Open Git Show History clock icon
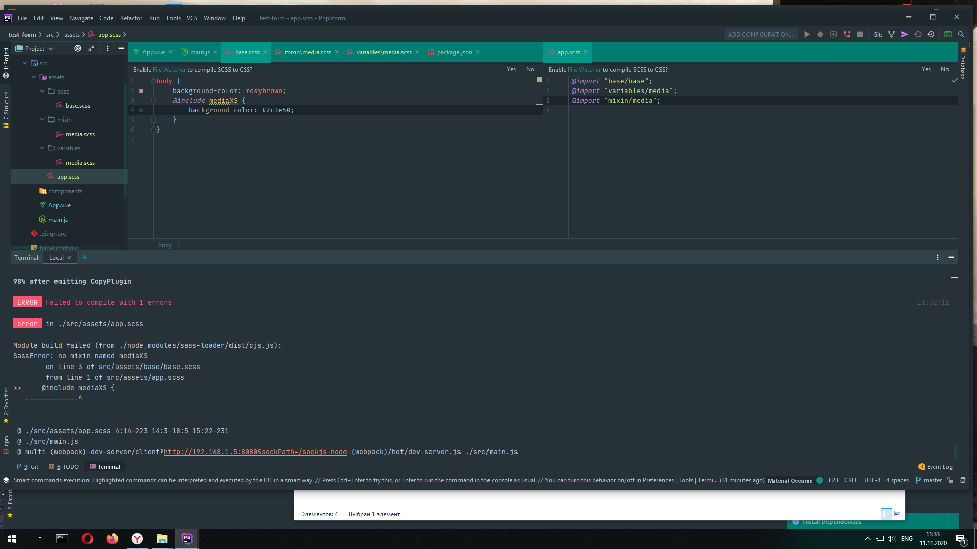Screen dimensions: 977x549 (x=918, y=34)
